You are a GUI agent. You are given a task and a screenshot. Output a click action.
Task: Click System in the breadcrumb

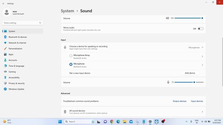click(x=67, y=11)
